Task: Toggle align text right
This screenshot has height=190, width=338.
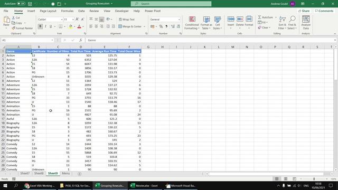Action: tap(101, 26)
